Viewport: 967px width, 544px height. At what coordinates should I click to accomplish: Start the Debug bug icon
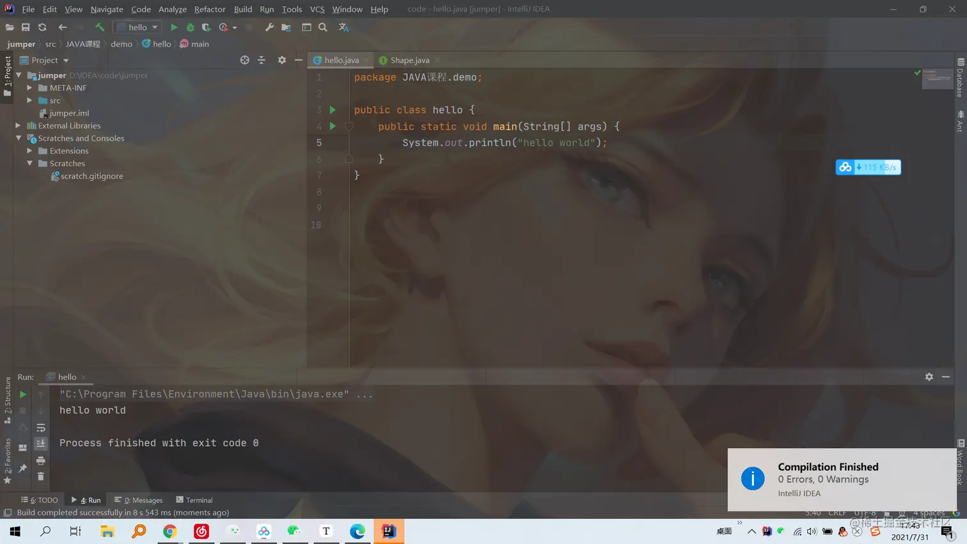click(191, 27)
